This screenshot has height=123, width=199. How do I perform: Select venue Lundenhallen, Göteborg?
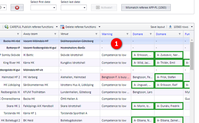pyautogui.click(x=80, y=92)
